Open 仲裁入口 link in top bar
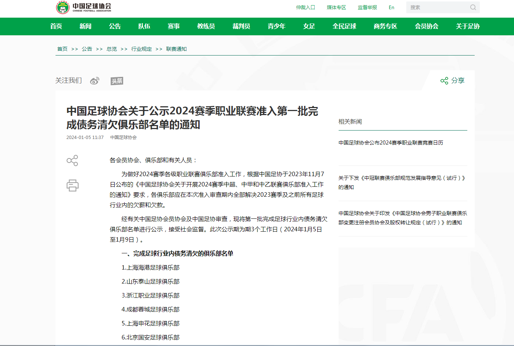514x346 pixels. pos(306,7)
